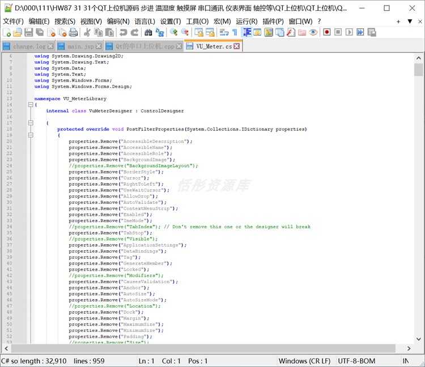This screenshot has height=367, width=425.
Task: Open the 文件(F) menu
Action: tap(13, 21)
